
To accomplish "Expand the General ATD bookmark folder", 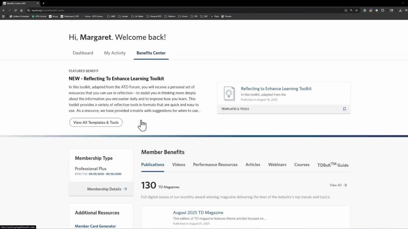I will coord(154,16).
